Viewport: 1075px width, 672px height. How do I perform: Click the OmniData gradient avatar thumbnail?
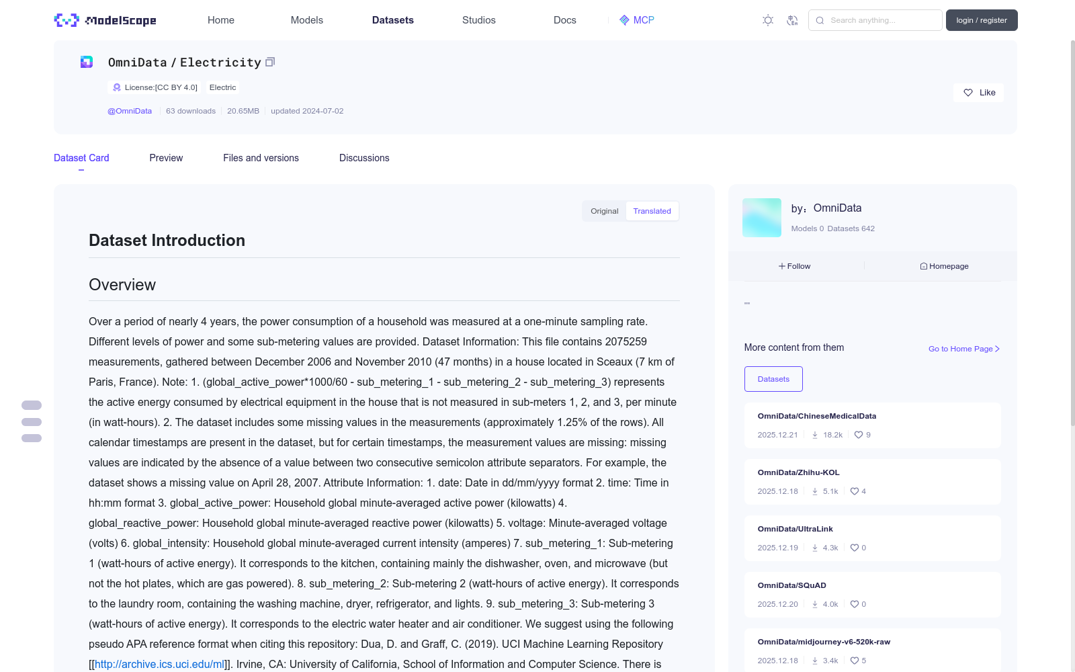762,218
